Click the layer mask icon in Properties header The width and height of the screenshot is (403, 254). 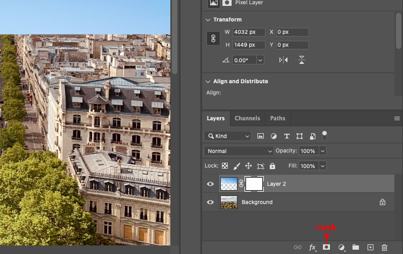[227, 3]
